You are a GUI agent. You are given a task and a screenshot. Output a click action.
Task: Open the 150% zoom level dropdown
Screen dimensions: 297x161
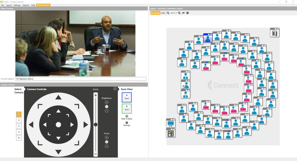point(173,13)
